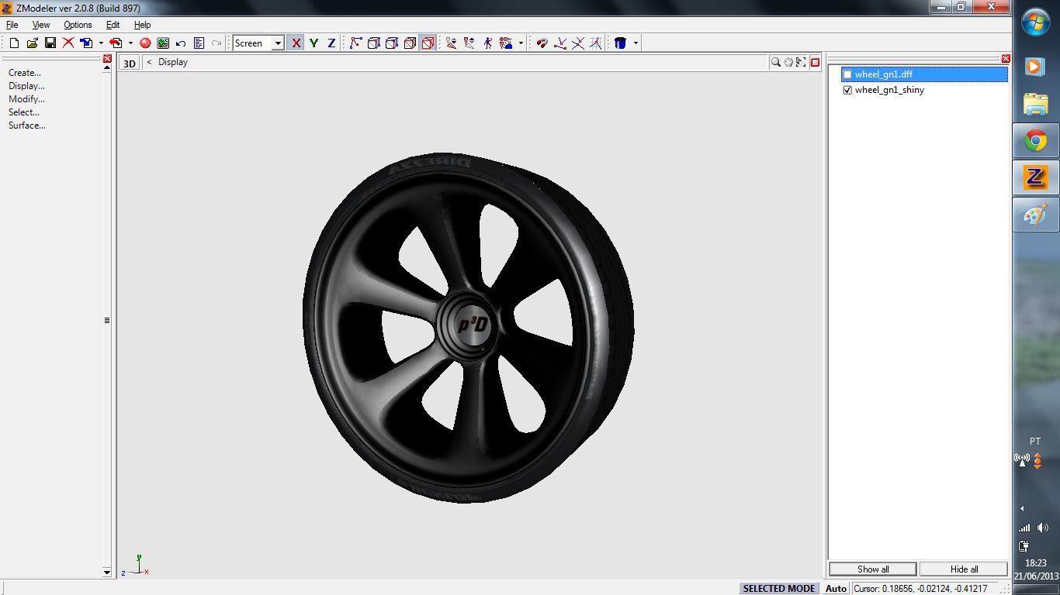Screen dimensions: 1060x595
Task: Open the 3D view type selector
Action: pyautogui.click(x=130, y=64)
